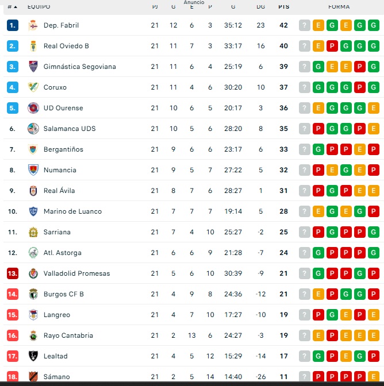Click the Dep. Fabril team crest
Screen dimensions: 384x386
(33, 25)
